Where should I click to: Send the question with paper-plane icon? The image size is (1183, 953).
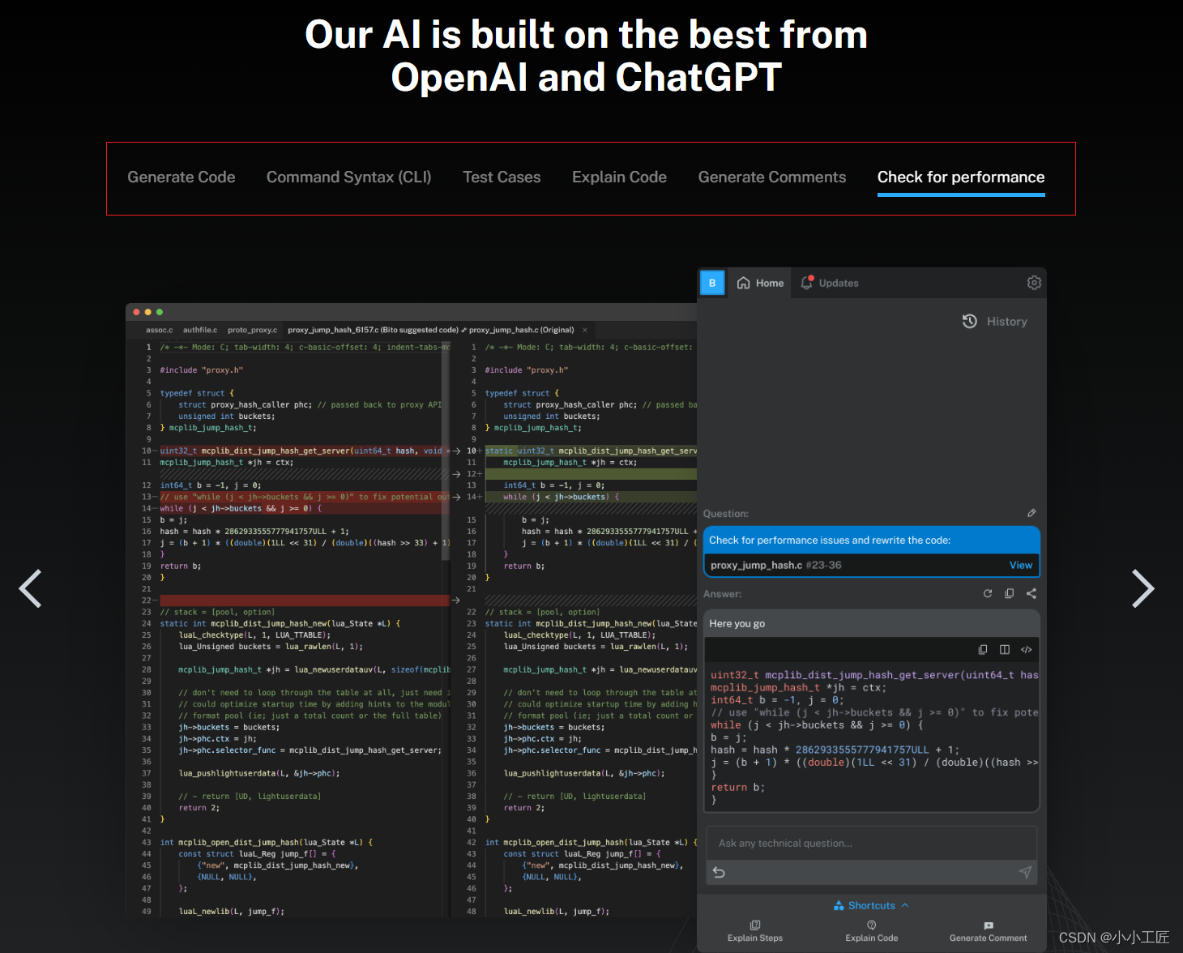[x=1025, y=872]
